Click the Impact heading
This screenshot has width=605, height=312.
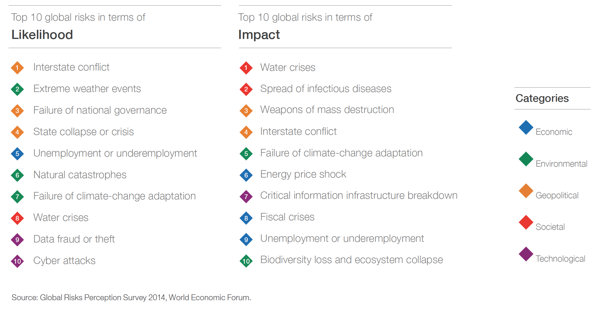point(259,35)
